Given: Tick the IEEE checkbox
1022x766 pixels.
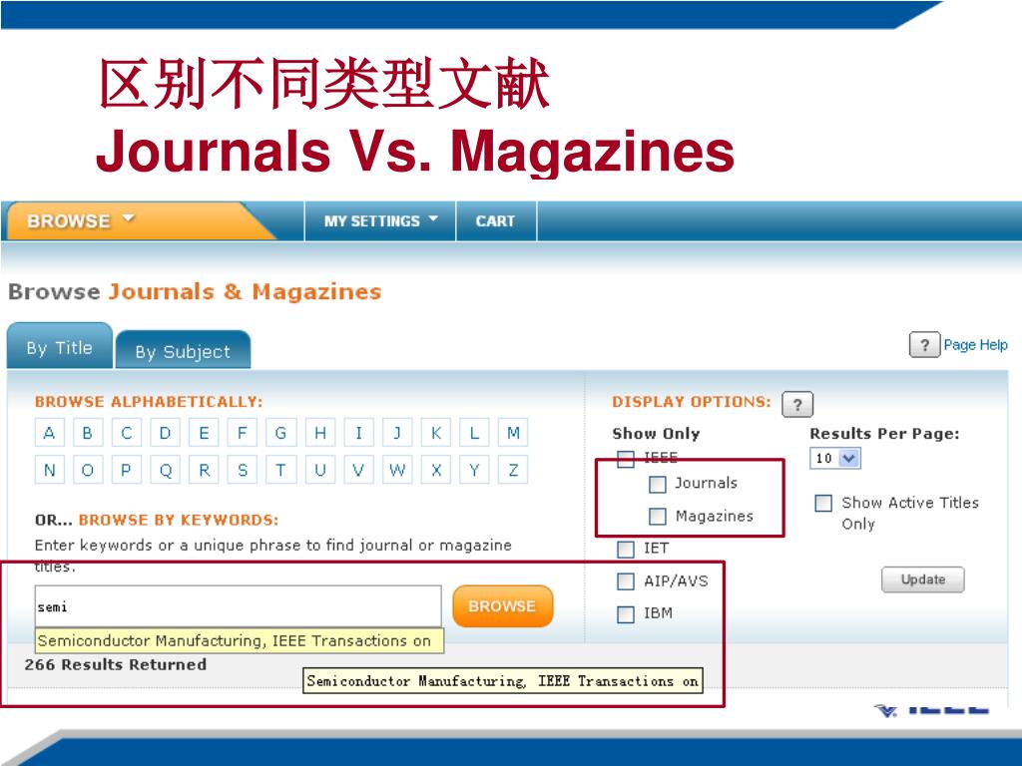Looking at the screenshot, I should (x=626, y=459).
